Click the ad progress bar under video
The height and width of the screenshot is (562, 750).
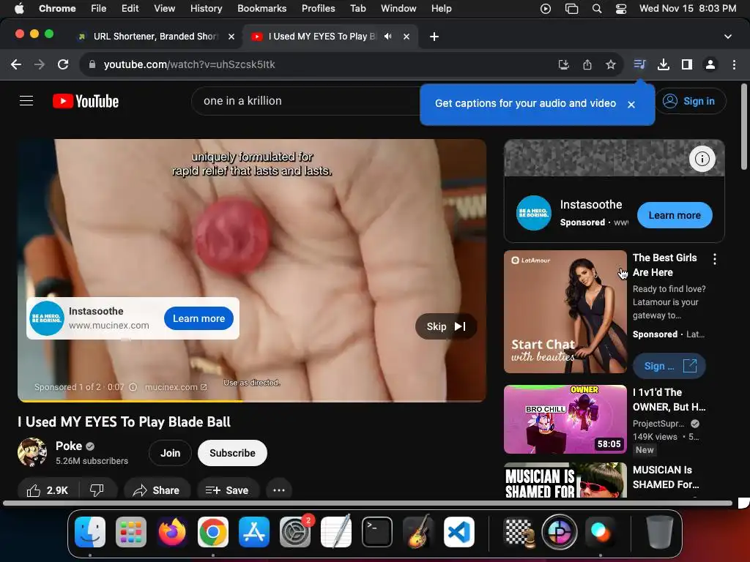(x=252, y=400)
